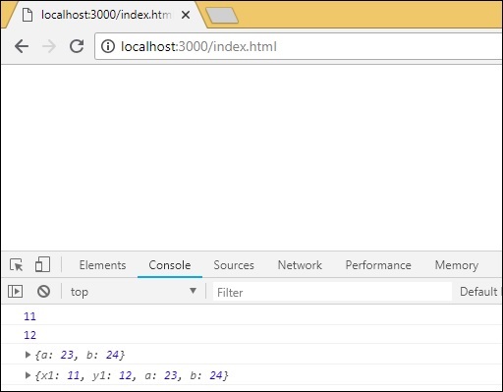Click the console output value 11
Screen dimensions: 503x392
click(29, 316)
